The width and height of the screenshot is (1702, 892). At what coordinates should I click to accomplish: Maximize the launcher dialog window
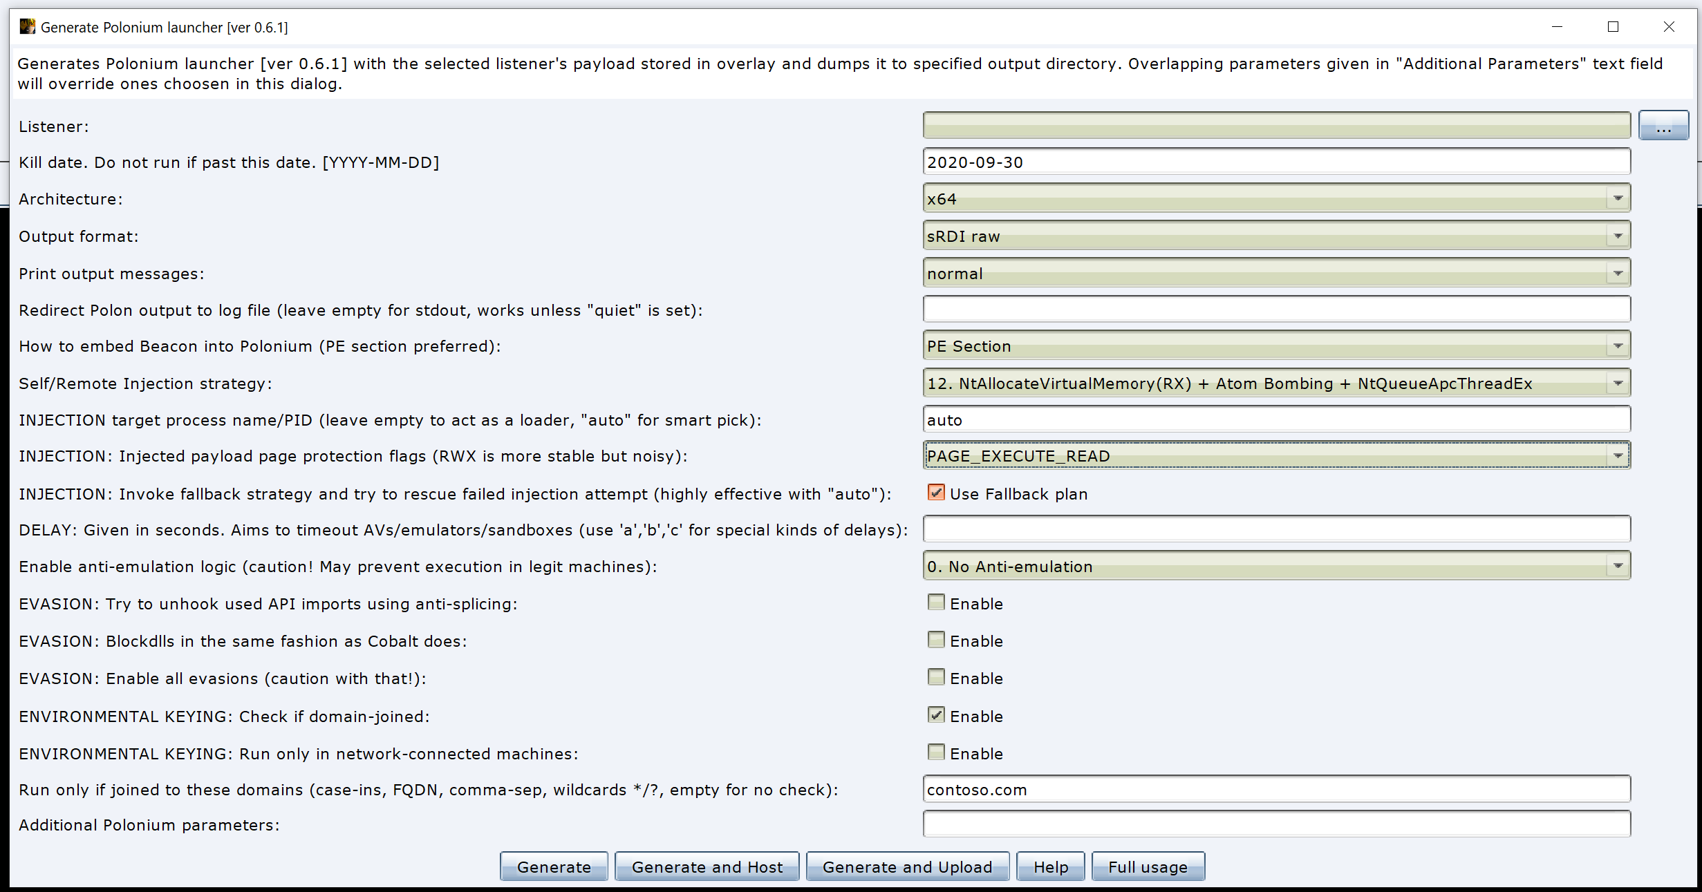pos(1613,27)
